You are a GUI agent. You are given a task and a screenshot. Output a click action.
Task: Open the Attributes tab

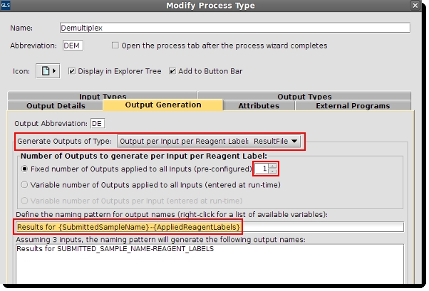pyautogui.click(x=259, y=106)
